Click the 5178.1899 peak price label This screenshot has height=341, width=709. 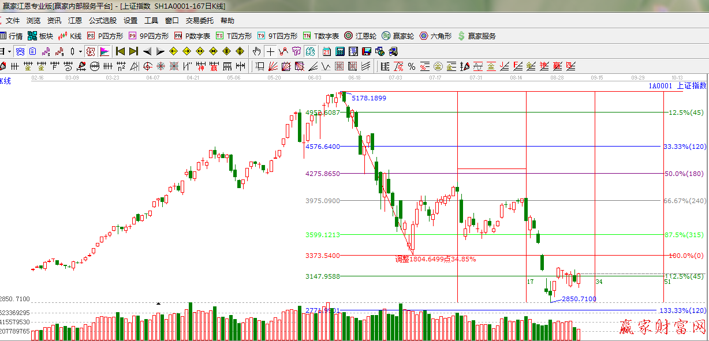pos(369,98)
